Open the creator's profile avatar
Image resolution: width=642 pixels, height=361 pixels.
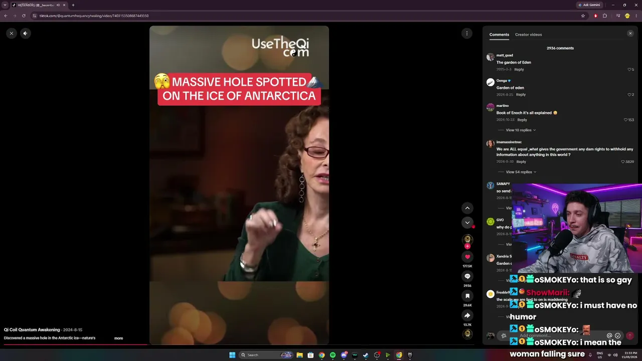pyautogui.click(x=467, y=240)
